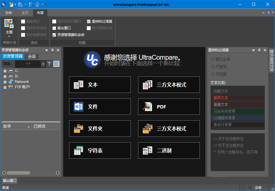Open a 二进制 binary comparison
275x191 pixels.
pos(169,150)
